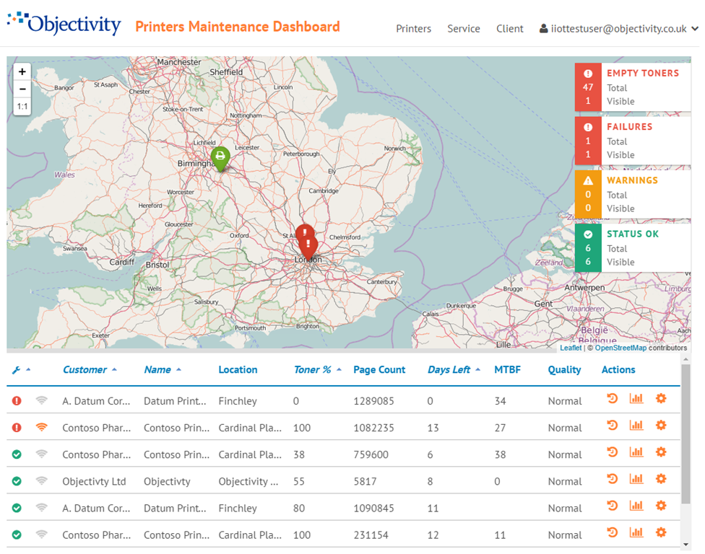
Task: Open the Leaflet attribution link
Action: click(x=571, y=348)
